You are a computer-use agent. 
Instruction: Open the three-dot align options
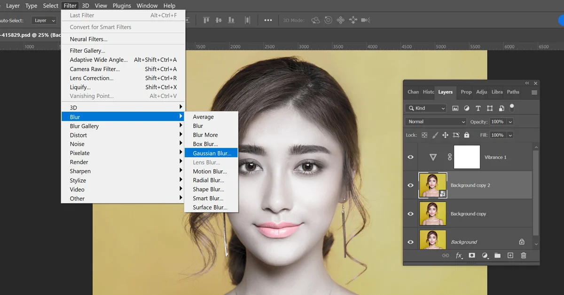[268, 20]
